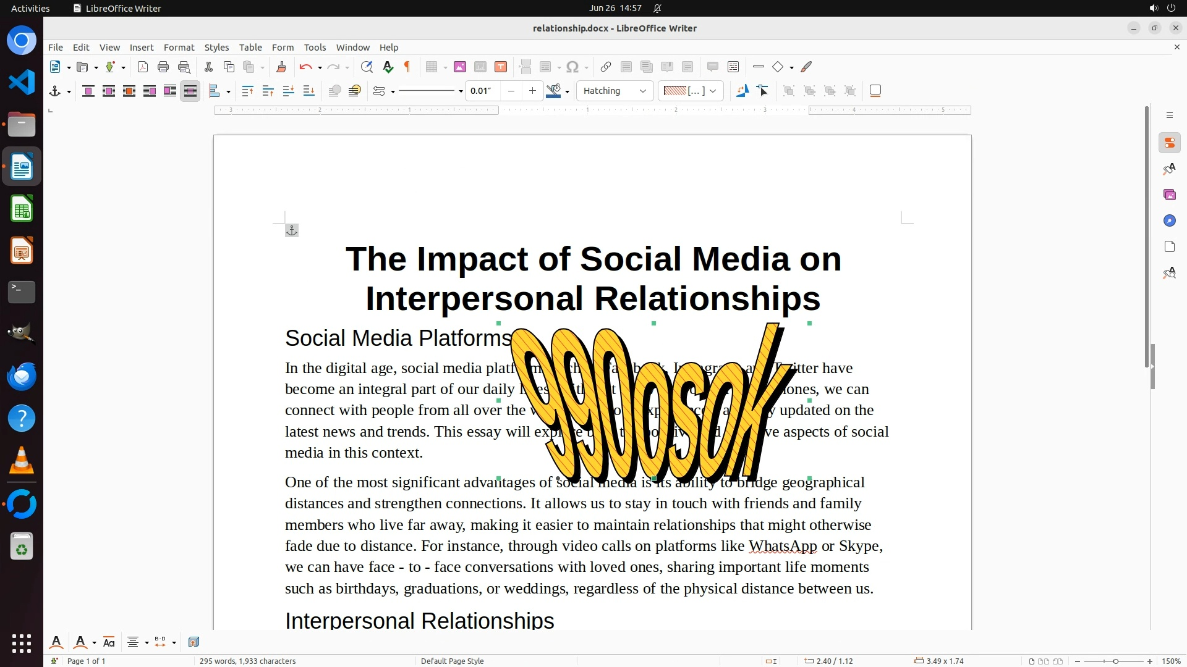The height and width of the screenshot is (667, 1187).
Task: Click the zoom slider in status bar
Action: tap(1115, 661)
